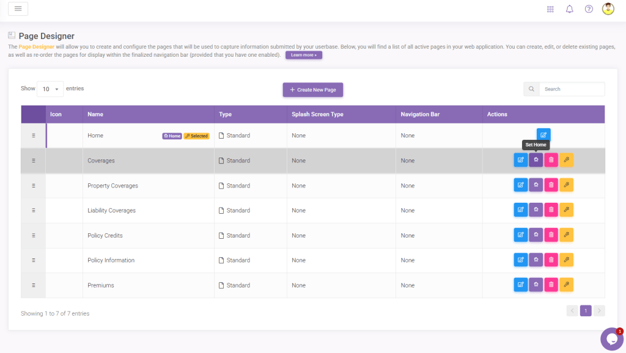Click the home icon in Premiums row
The image size is (626, 353).
536,285
